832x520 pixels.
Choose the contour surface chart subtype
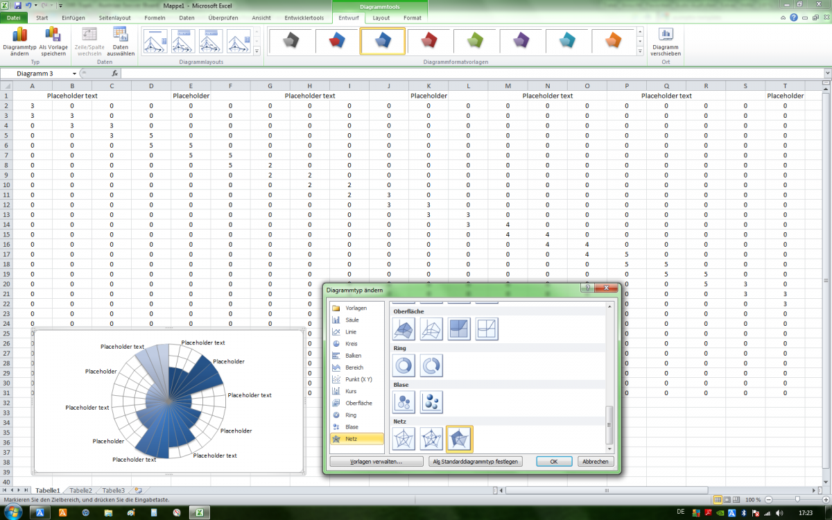click(459, 329)
